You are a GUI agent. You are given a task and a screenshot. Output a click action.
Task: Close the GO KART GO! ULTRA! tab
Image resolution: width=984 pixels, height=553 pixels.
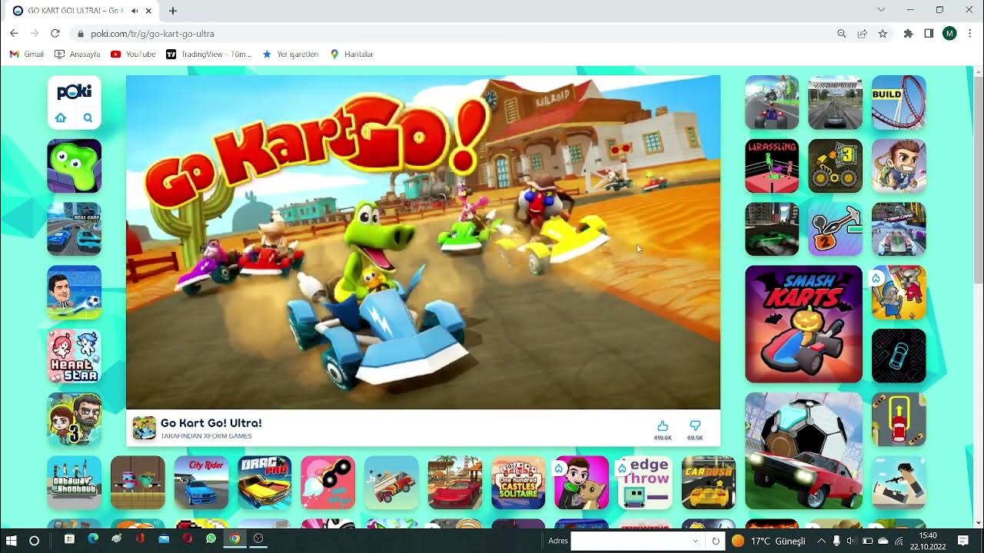148,11
